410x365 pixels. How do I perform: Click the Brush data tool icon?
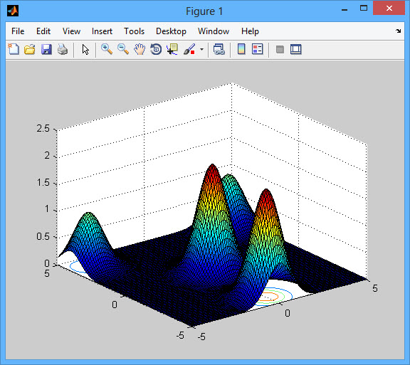189,49
